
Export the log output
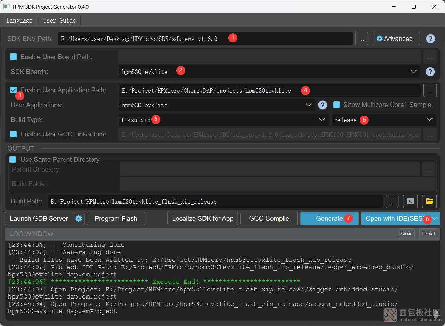click(x=428, y=234)
